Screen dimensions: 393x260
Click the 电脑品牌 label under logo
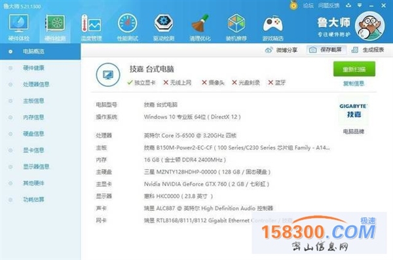(x=354, y=132)
